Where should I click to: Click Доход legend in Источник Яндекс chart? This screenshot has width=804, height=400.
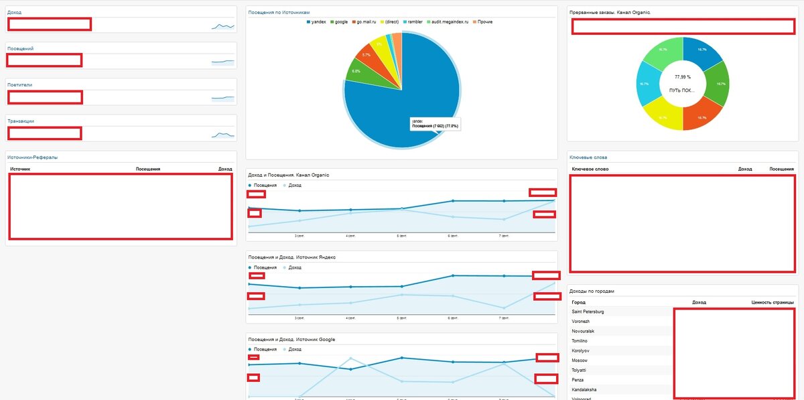click(291, 267)
